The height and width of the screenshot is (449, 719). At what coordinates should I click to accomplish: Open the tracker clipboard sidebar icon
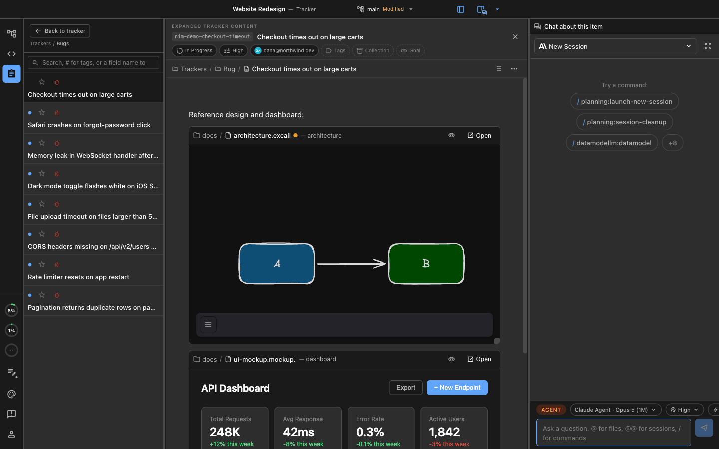11,74
